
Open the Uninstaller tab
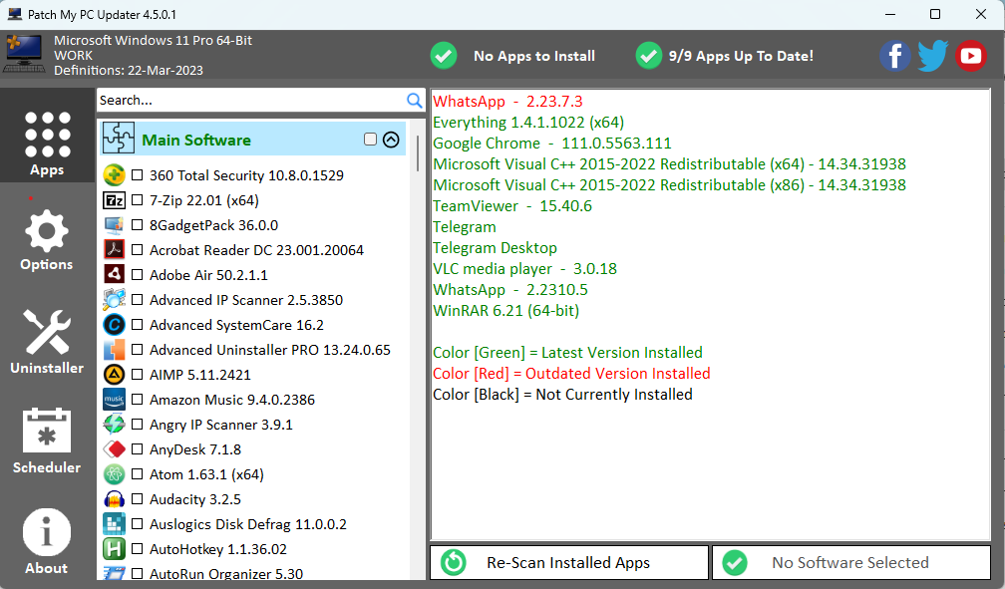tap(47, 342)
